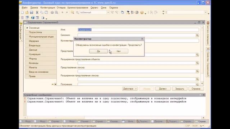Select the Нумерация section tab
Viewport: 230px width, 129px height.
41,54
